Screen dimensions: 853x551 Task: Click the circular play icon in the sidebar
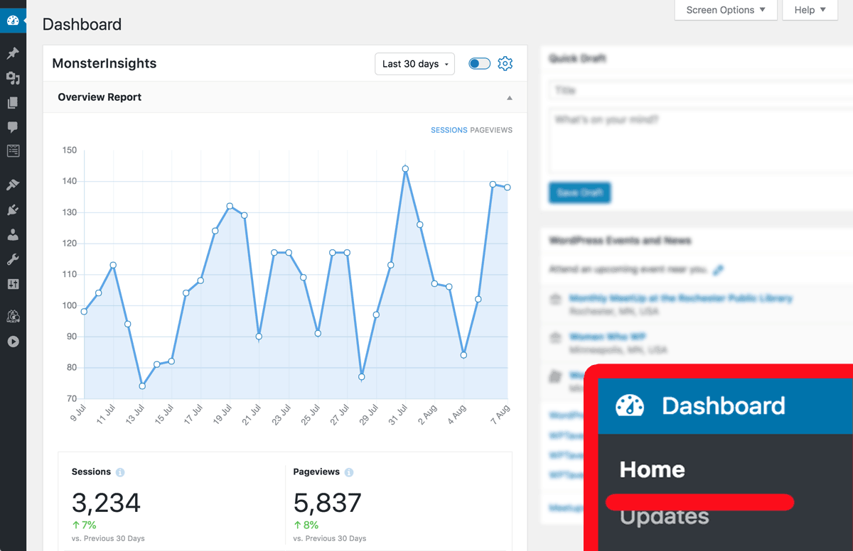(13, 342)
